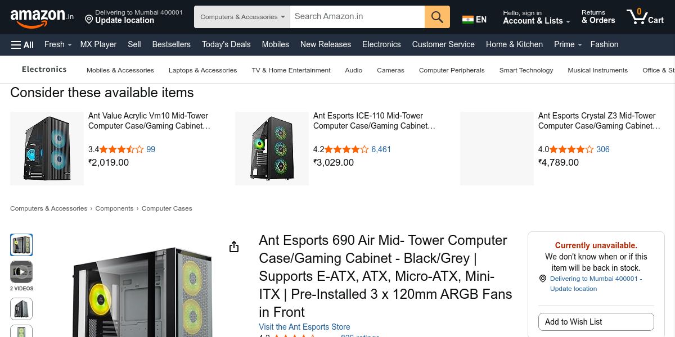
Task: Click the Search Amazon.in input field
Action: [357, 17]
